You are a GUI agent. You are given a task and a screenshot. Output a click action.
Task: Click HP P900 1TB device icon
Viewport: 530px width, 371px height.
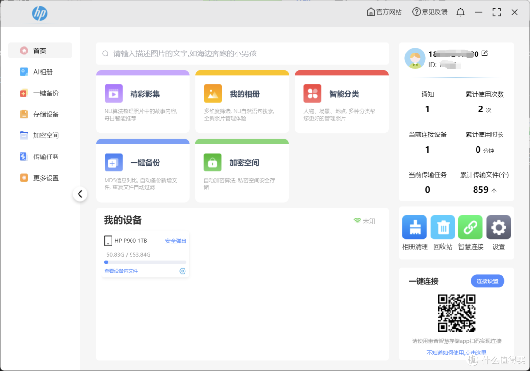[108, 240]
